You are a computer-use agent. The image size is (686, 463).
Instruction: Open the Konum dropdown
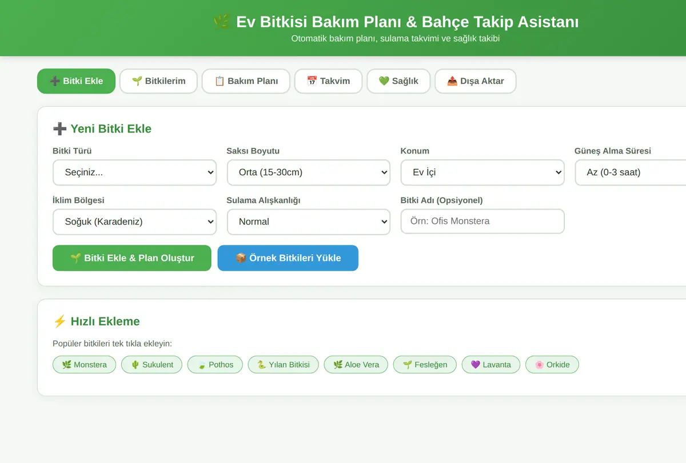pos(482,172)
